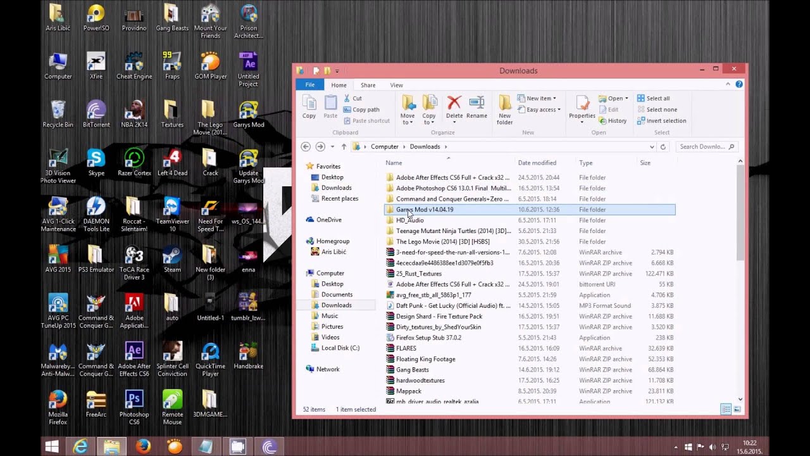The width and height of the screenshot is (810, 456).
Task: Collapse the Favorites tree group
Action: coord(302,166)
